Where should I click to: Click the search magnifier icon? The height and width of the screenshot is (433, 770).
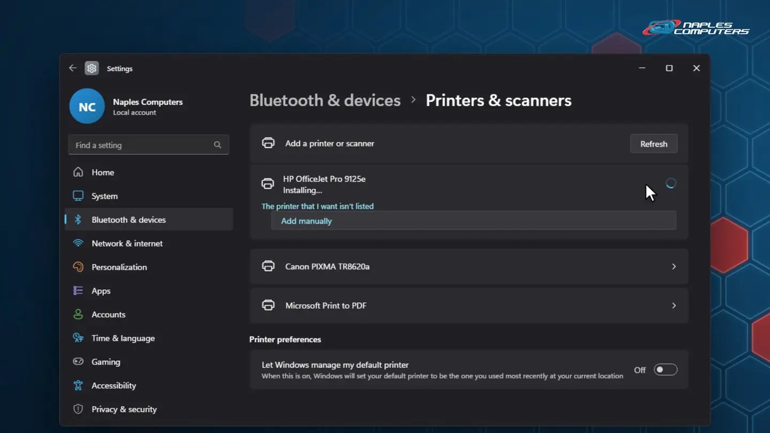point(218,145)
